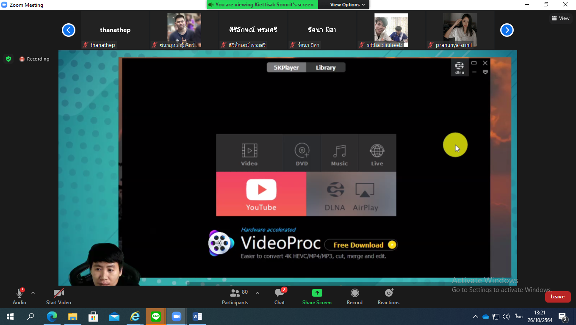Expand options arrow beside Participants

point(257,293)
